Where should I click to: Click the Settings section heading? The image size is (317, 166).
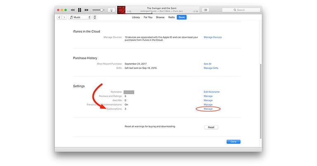(x=79, y=86)
